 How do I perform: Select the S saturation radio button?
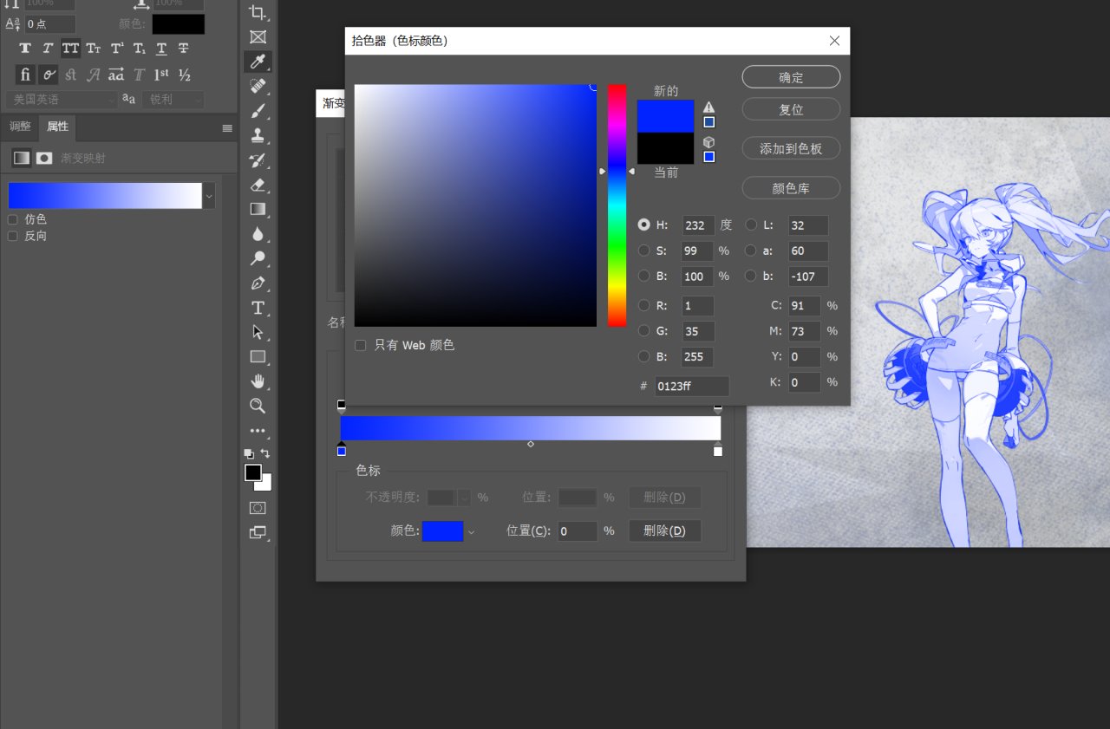(x=643, y=251)
